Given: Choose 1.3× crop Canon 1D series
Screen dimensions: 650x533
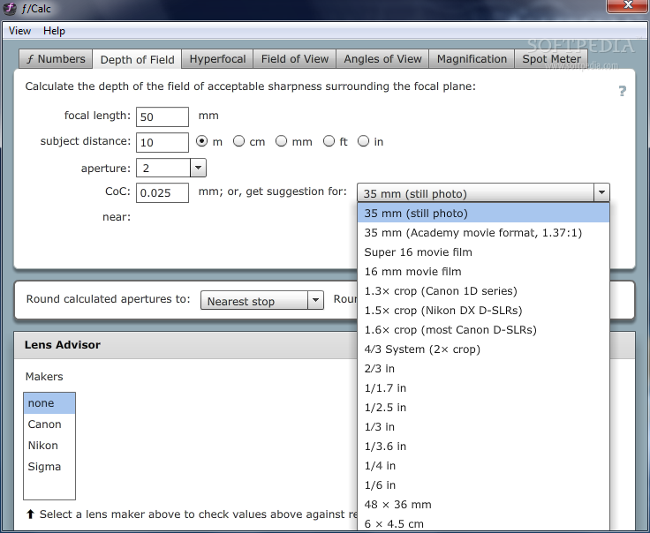Looking at the screenshot, I should (483, 291).
